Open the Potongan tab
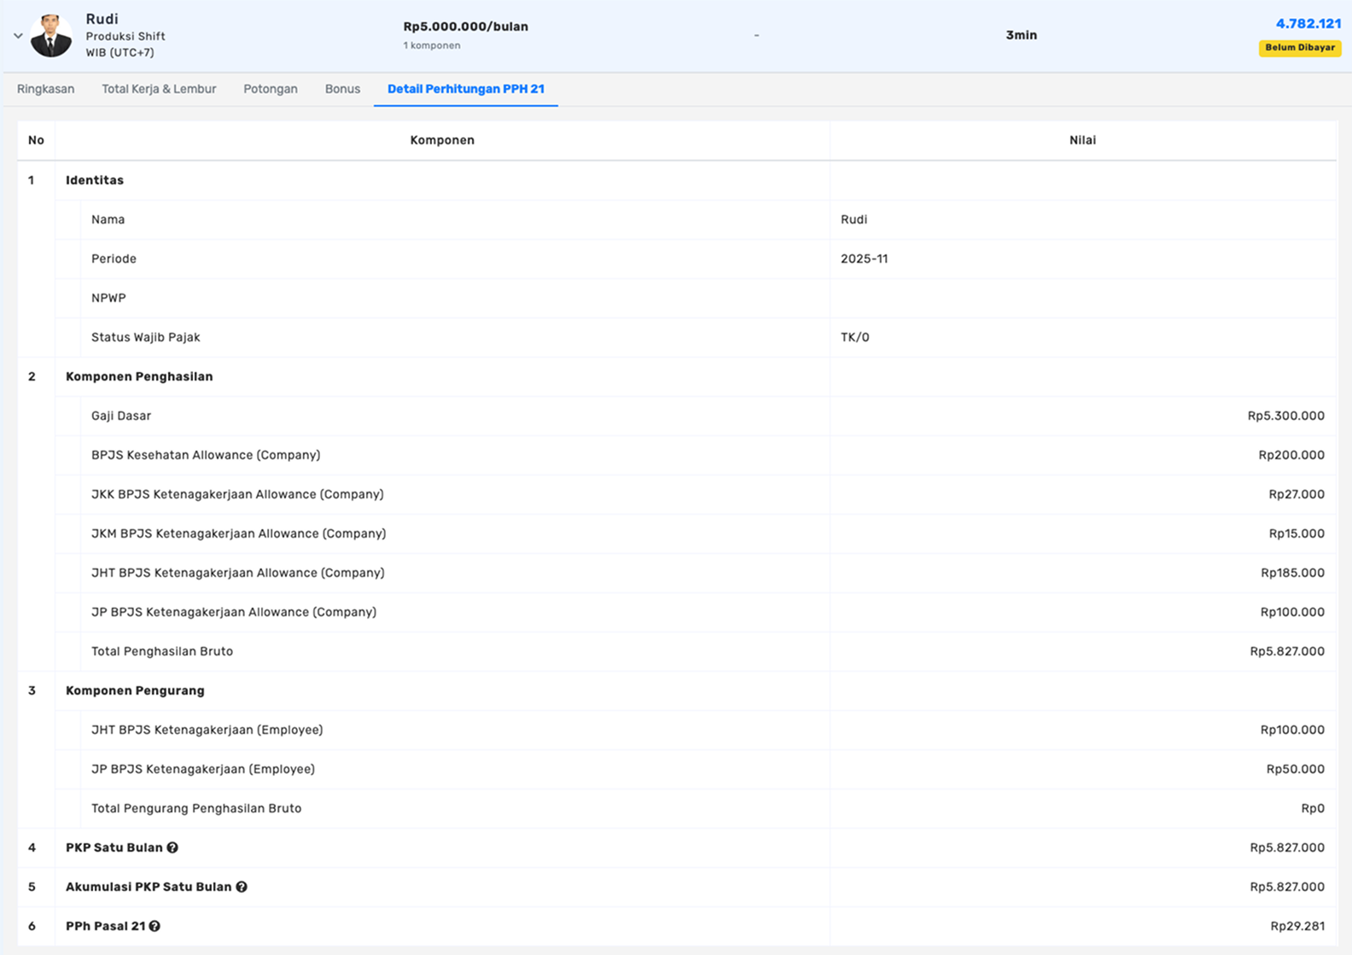The height and width of the screenshot is (955, 1352). tap(271, 89)
